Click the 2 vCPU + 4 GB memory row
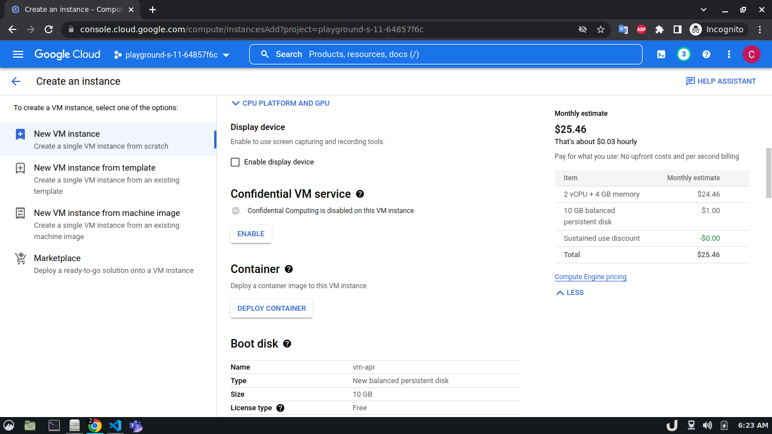772x434 pixels. (652, 194)
